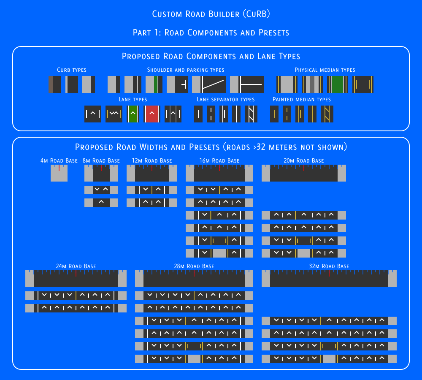This screenshot has height=380, width=422.
Task: Click the 32m Road Base label
Action: [x=329, y=266]
